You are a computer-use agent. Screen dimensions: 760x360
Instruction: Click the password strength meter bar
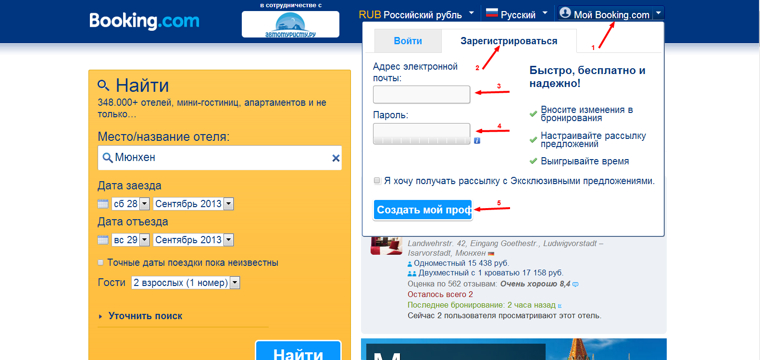coord(422,141)
